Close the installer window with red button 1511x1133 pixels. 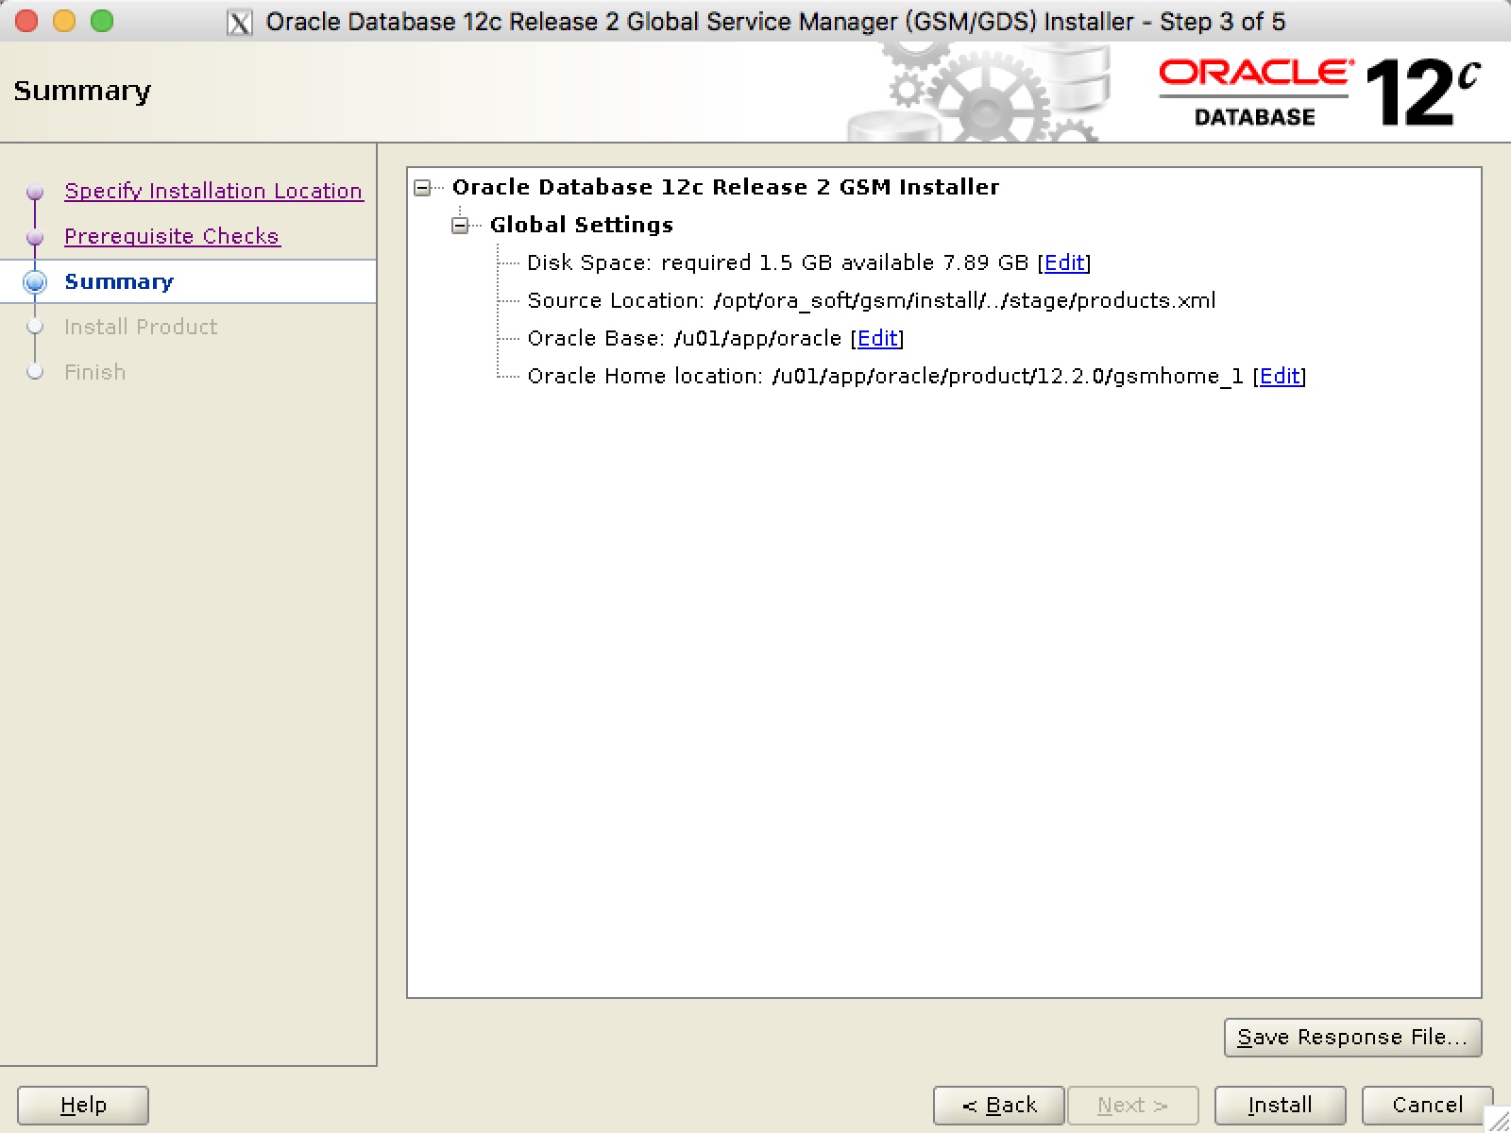coord(26,21)
